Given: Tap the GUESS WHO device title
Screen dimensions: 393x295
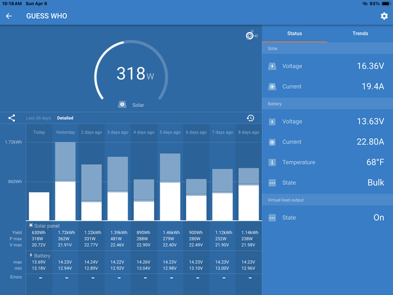Looking at the screenshot, I should click(x=47, y=16).
